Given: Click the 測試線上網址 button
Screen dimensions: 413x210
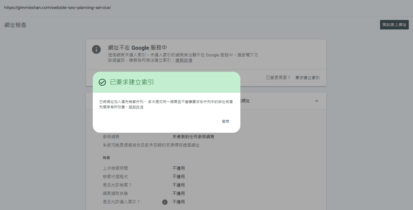Looking at the screenshot, I should point(394,25).
